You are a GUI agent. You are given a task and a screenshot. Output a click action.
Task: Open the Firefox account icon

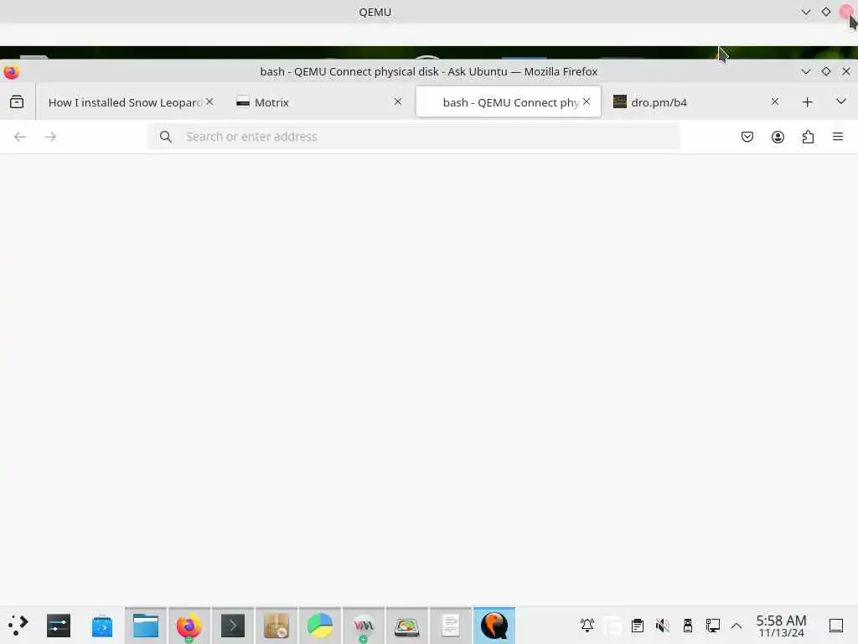(x=778, y=137)
